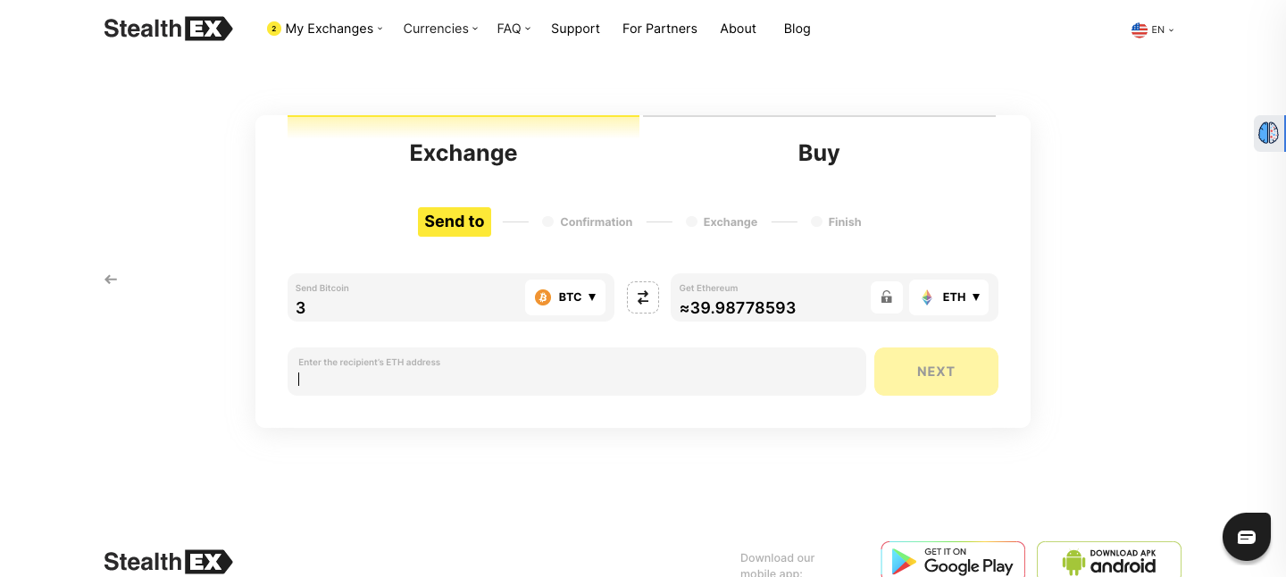Click the Download APK android badge
The height and width of the screenshot is (577, 1286).
point(1109,559)
